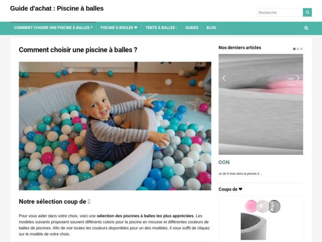
Task: Select the second carousel pagination dot
Action: (x=298, y=49)
